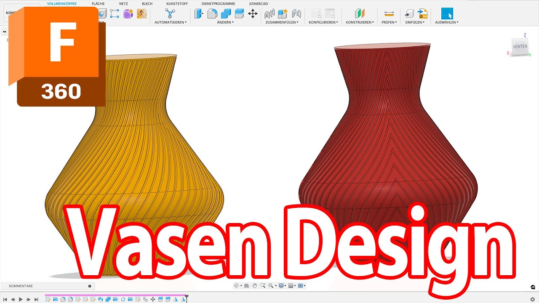Switch to the Volumenkörper tab
The height and width of the screenshot is (303, 539).
[62, 3]
